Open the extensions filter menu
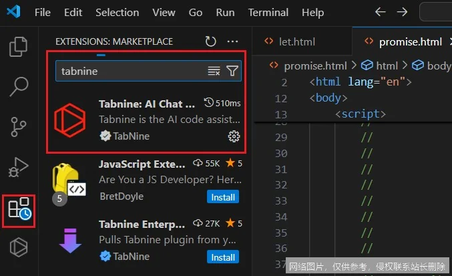The width and height of the screenshot is (452, 276). pyautogui.click(x=232, y=71)
